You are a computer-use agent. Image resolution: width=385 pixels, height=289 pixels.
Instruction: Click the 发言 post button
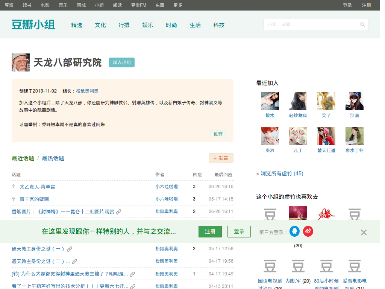click(221, 158)
